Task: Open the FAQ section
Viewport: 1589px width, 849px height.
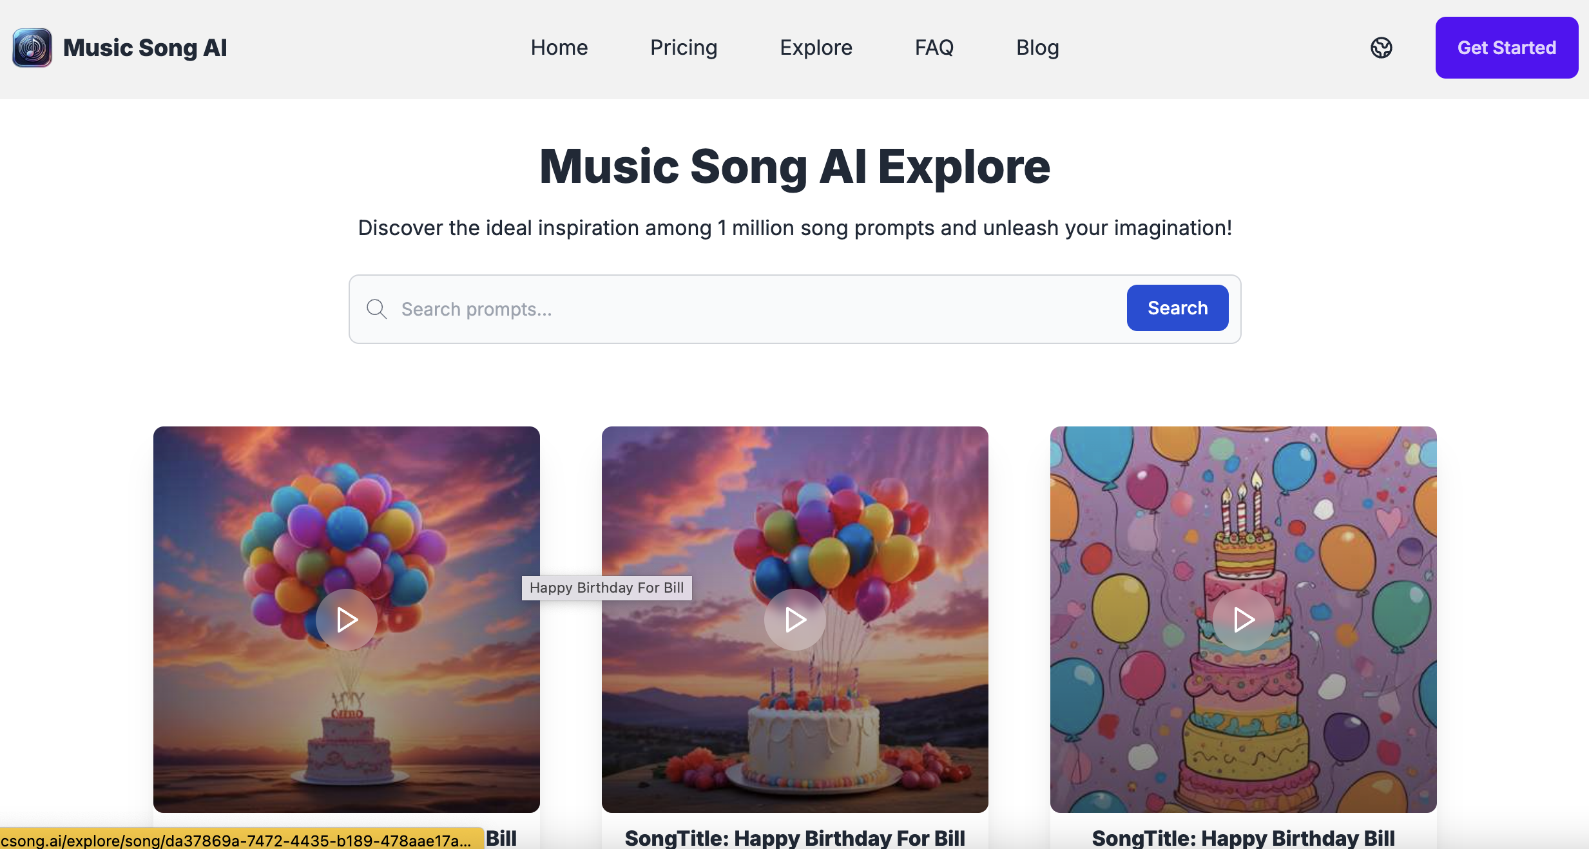Action: (934, 48)
